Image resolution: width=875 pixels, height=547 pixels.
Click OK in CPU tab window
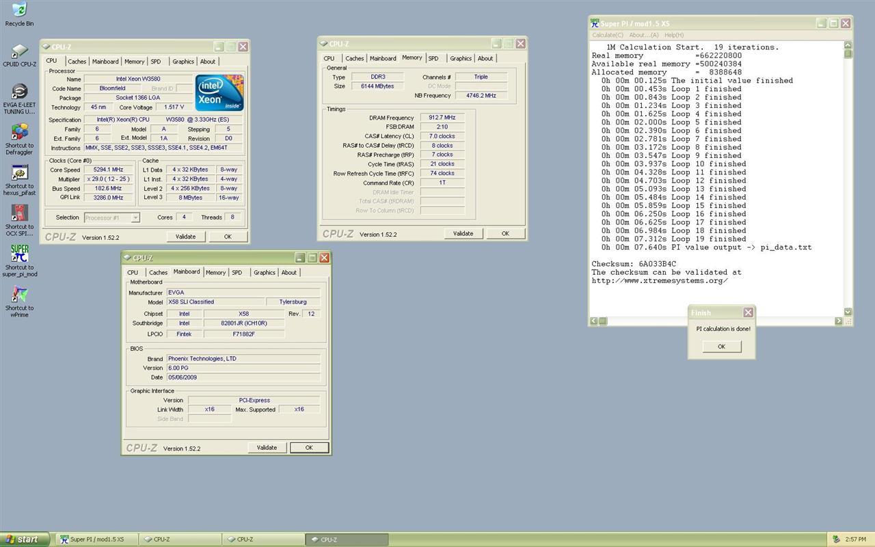click(228, 237)
